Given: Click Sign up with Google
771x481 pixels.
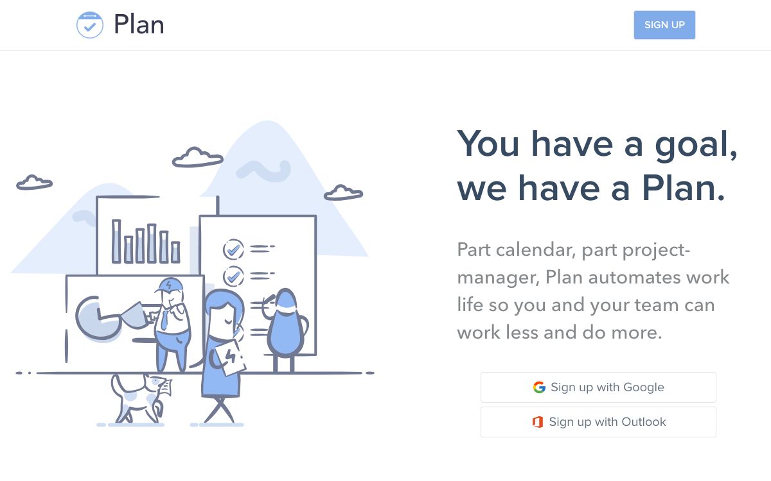Looking at the screenshot, I should point(598,387).
